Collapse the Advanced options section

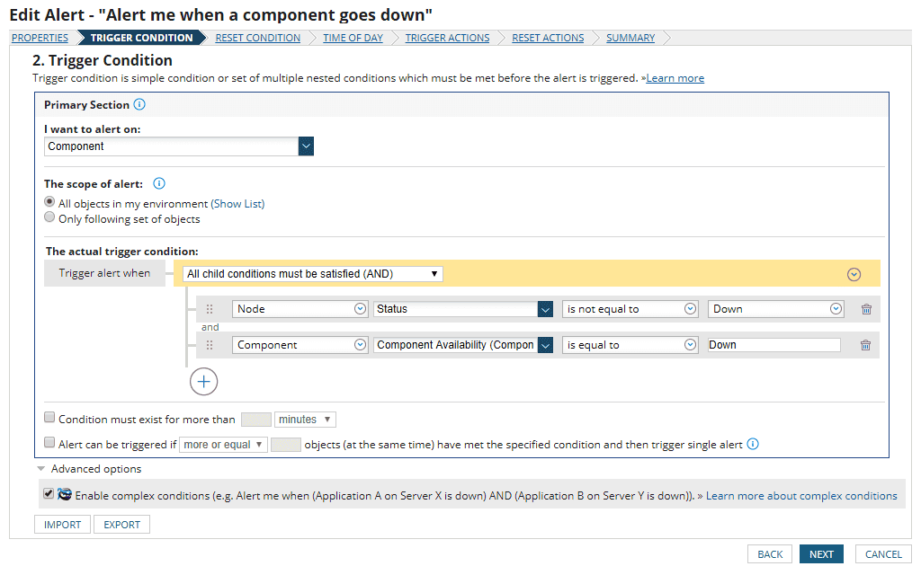(40, 468)
